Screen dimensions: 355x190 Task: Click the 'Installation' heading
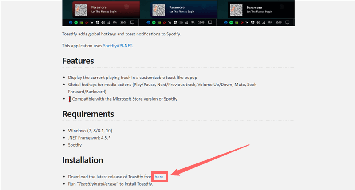click(83, 160)
